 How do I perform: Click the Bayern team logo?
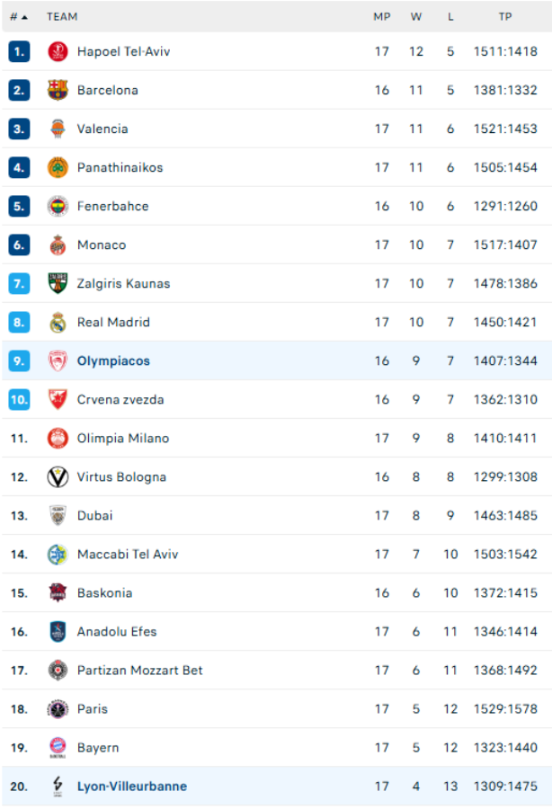coord(58,748)
